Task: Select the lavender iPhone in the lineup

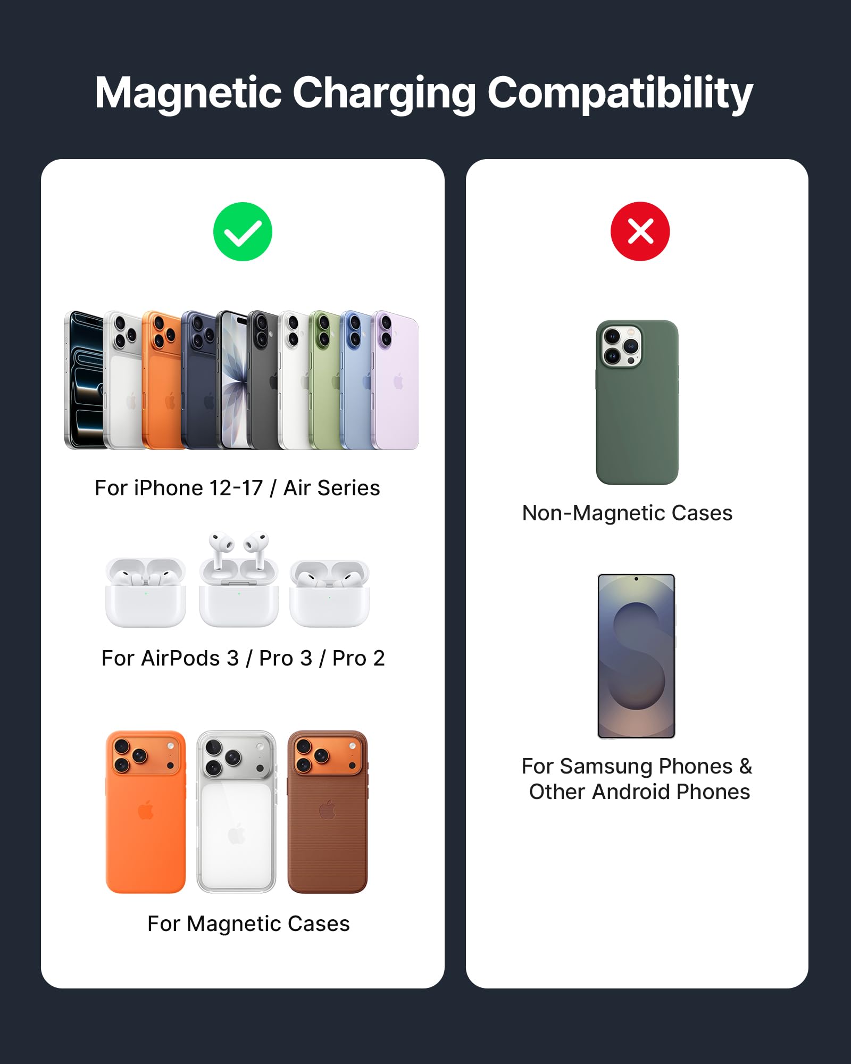Action: [x=397, y=380]
